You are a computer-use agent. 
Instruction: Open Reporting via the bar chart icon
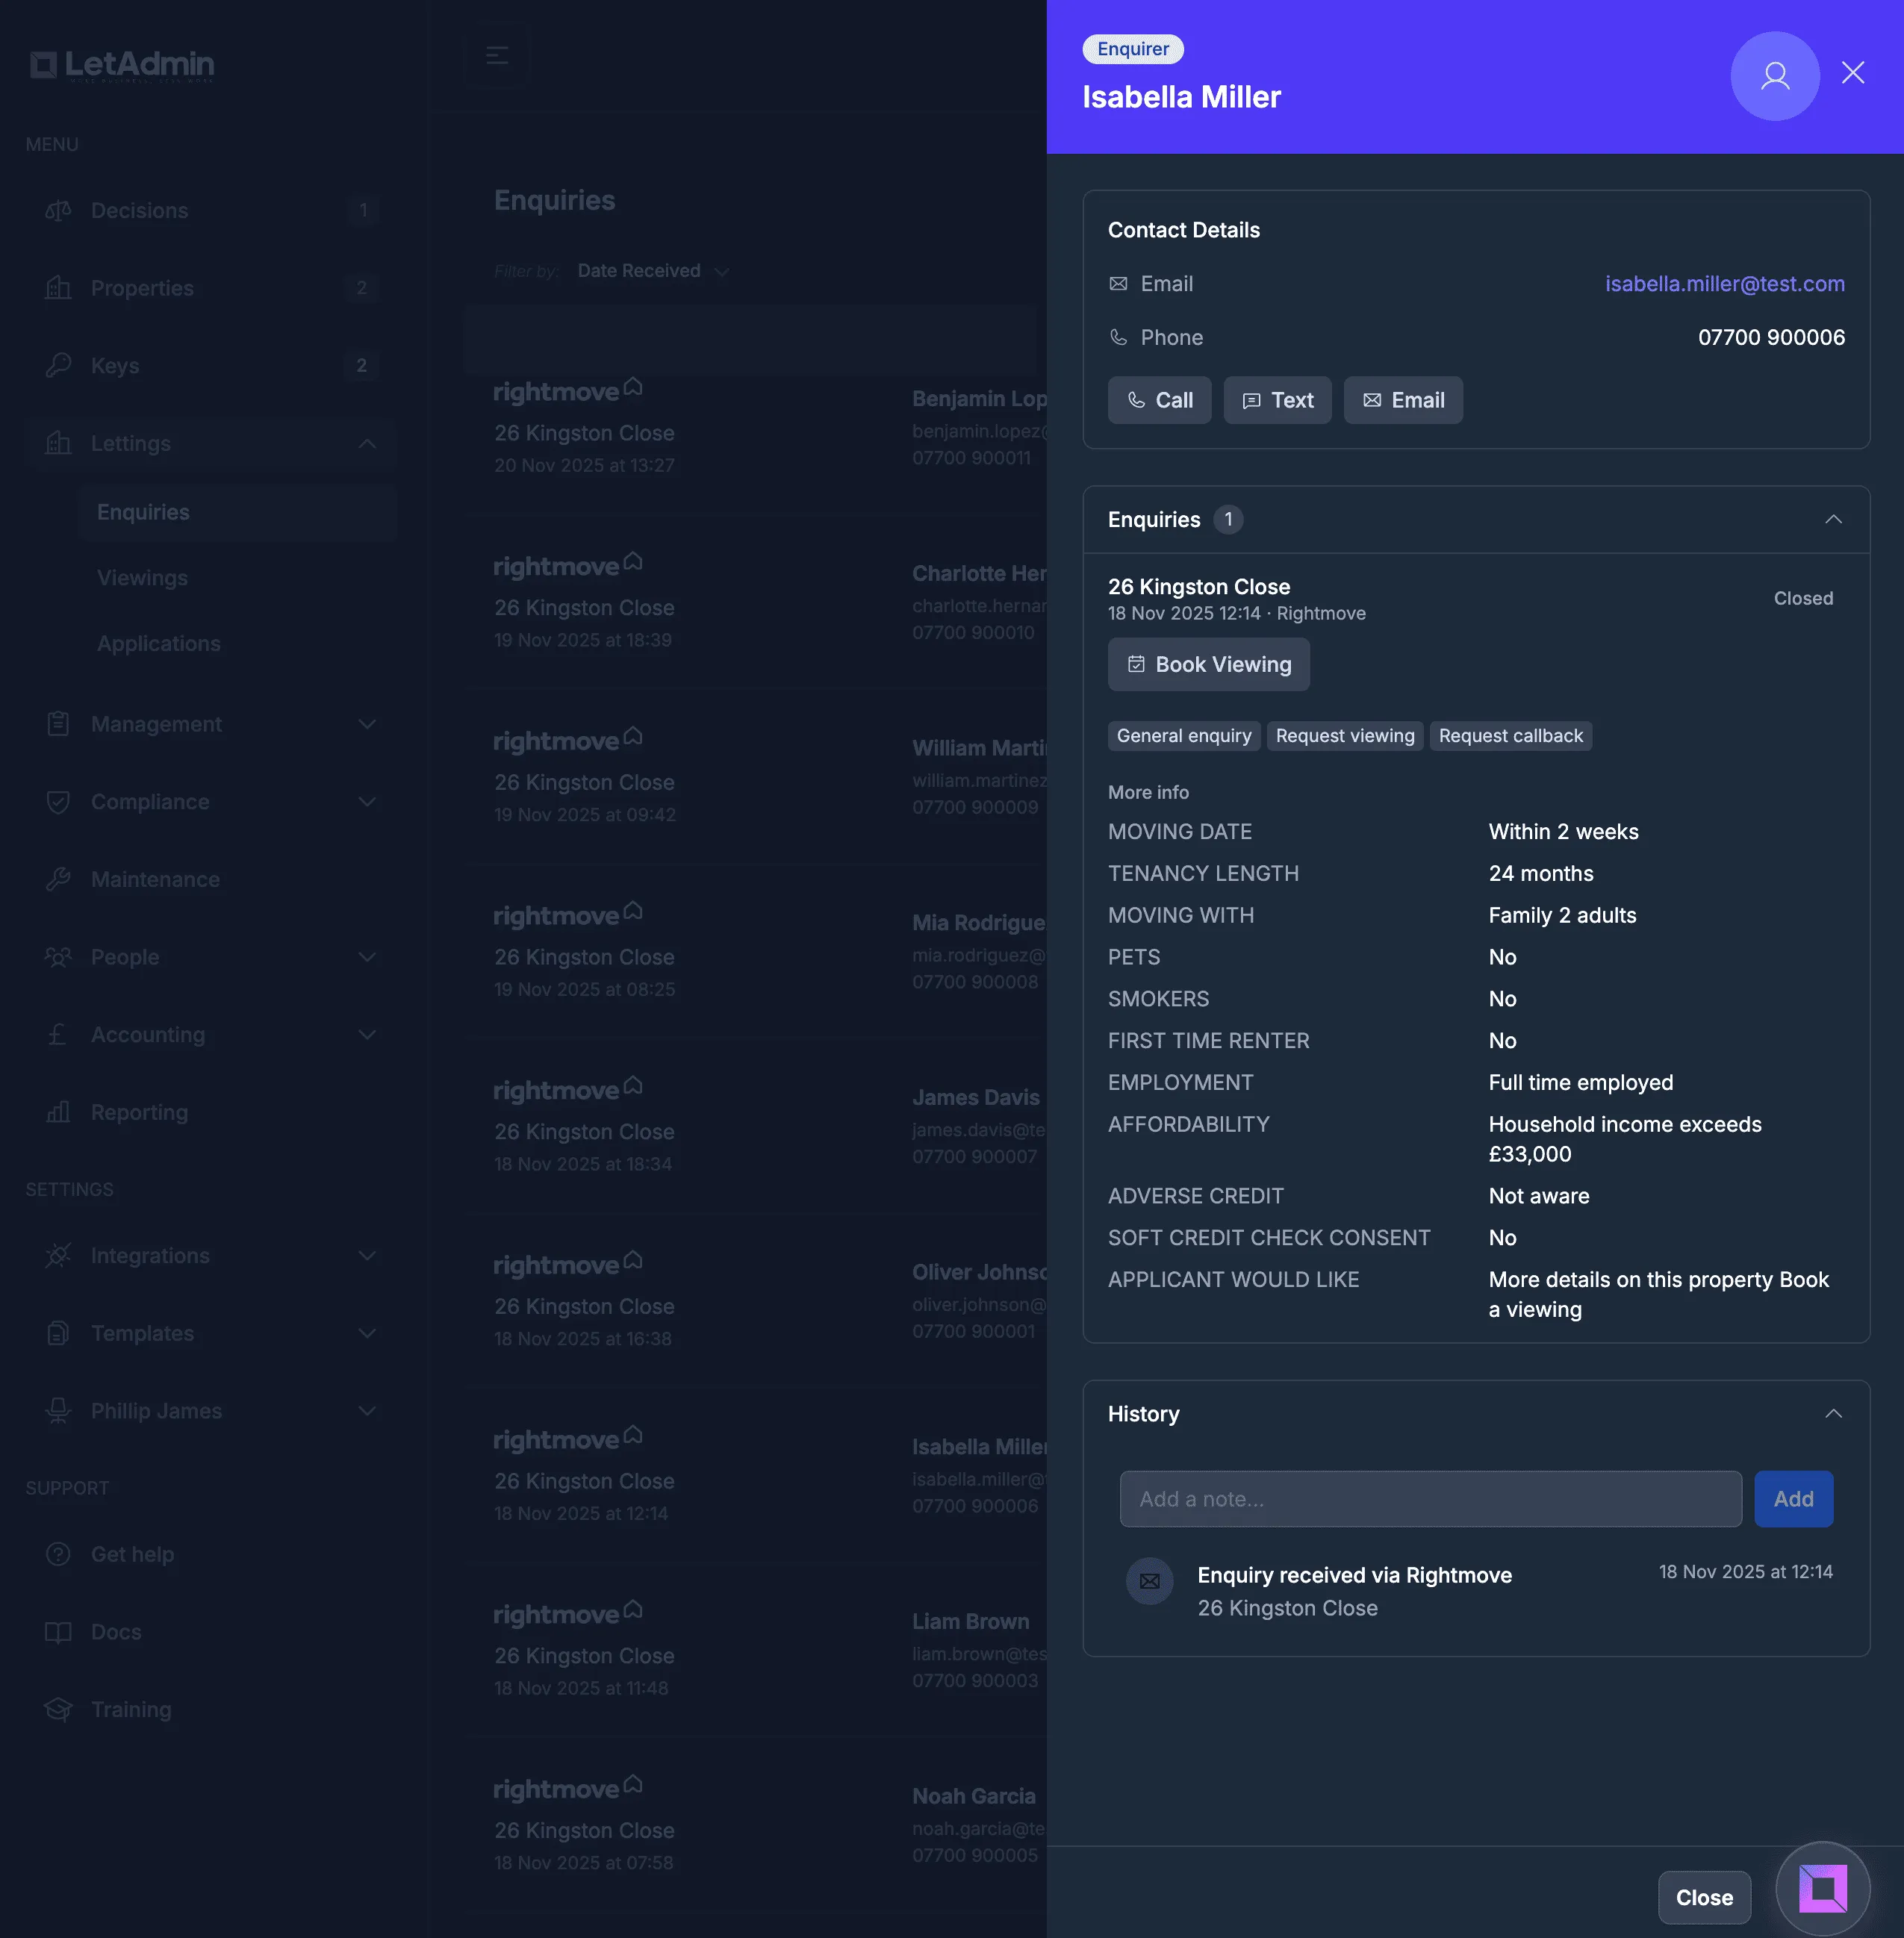[58, 1112]
